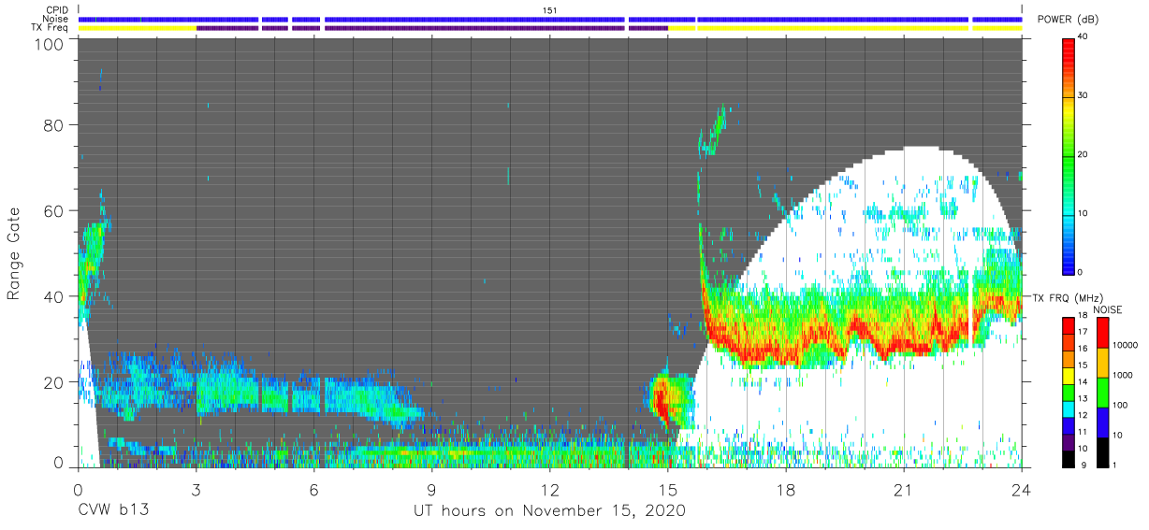This screenshot has width=1149, height=530.
Task: Click the 10000 label on noise legend
Action: click(1127, 343)
